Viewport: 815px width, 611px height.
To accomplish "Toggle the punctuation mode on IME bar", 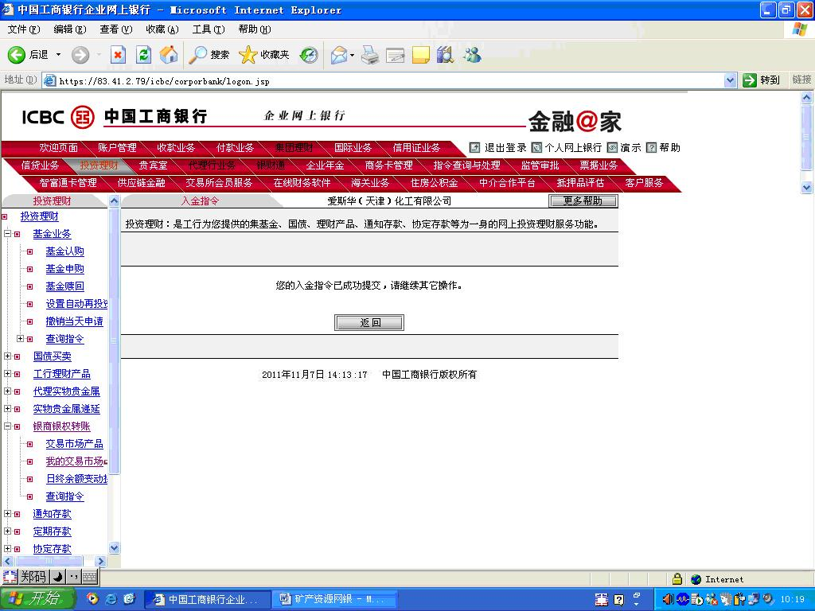I will [x=74, y=577].
